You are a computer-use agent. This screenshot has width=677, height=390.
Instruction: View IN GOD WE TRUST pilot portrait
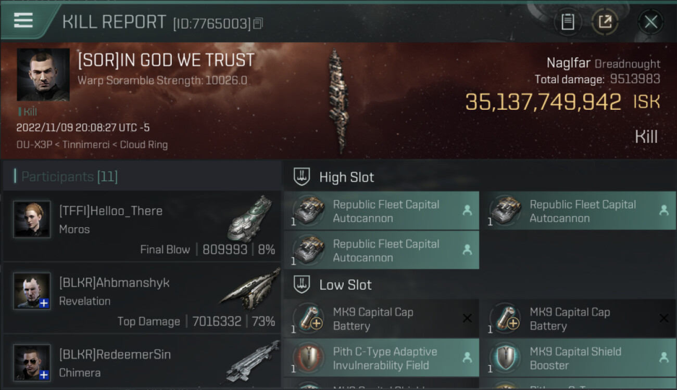tap(43, 75)
